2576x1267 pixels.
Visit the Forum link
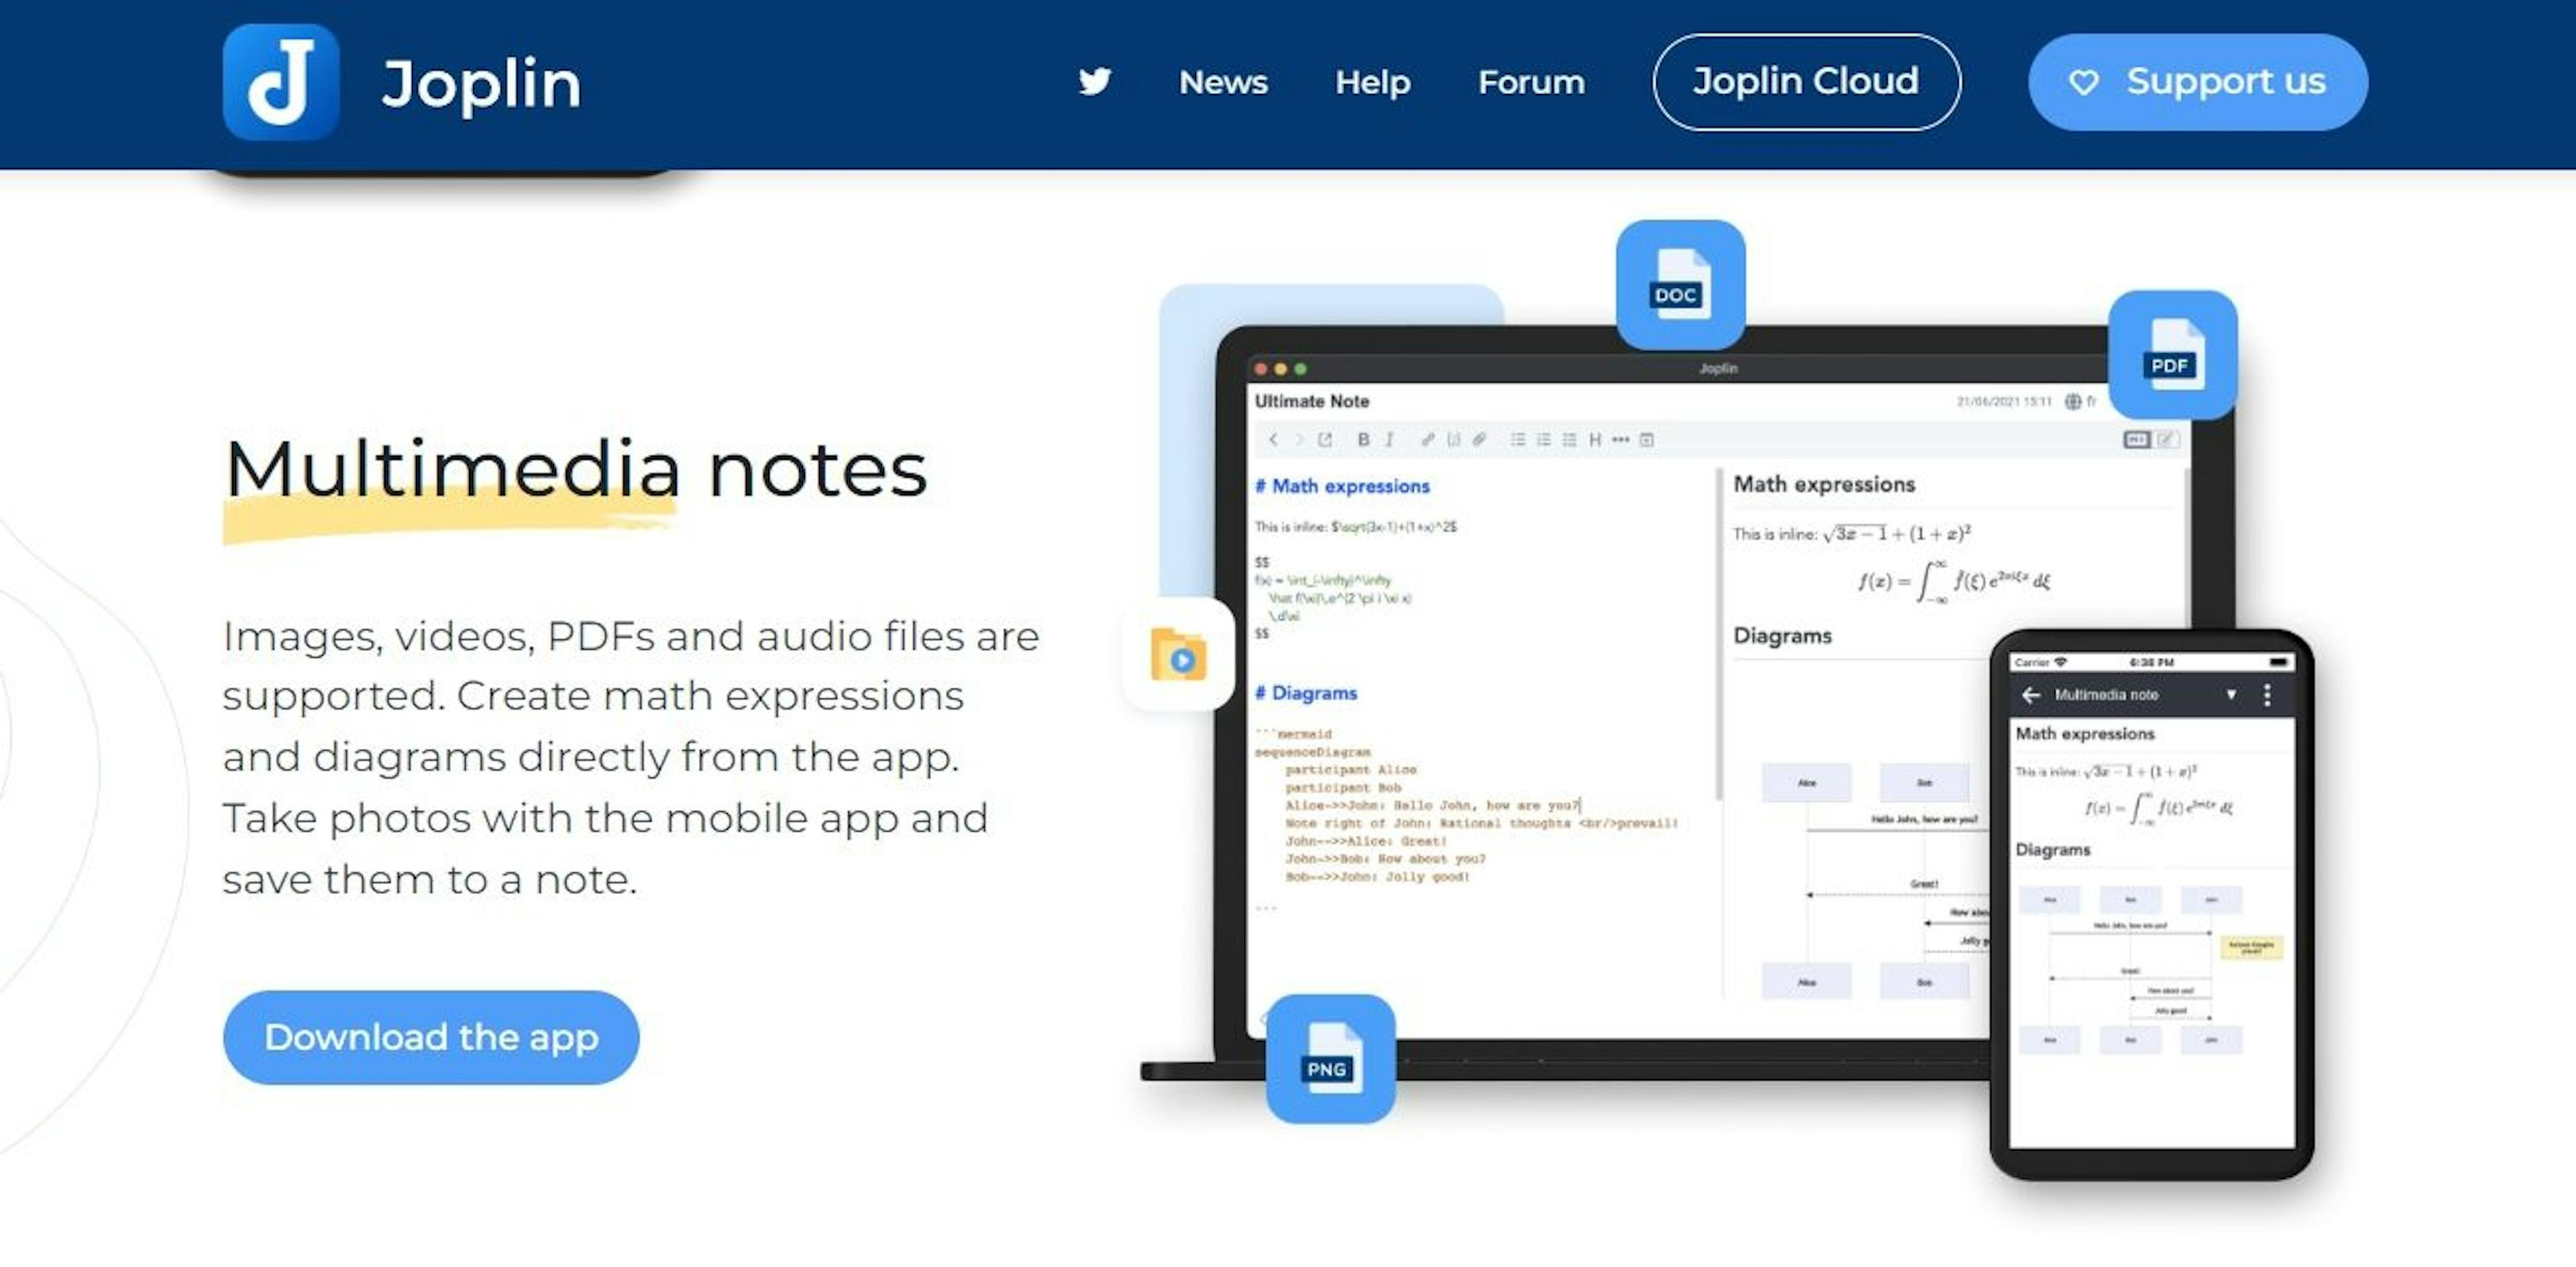(x=1531, y=82)
